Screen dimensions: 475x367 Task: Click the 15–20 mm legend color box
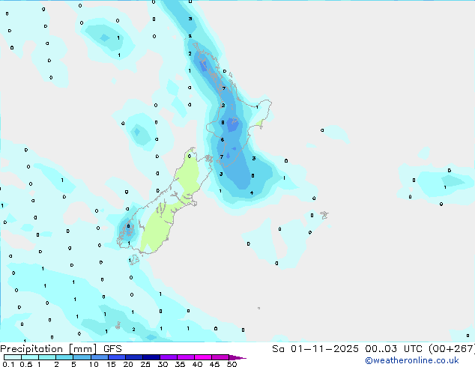coord(117,357)
